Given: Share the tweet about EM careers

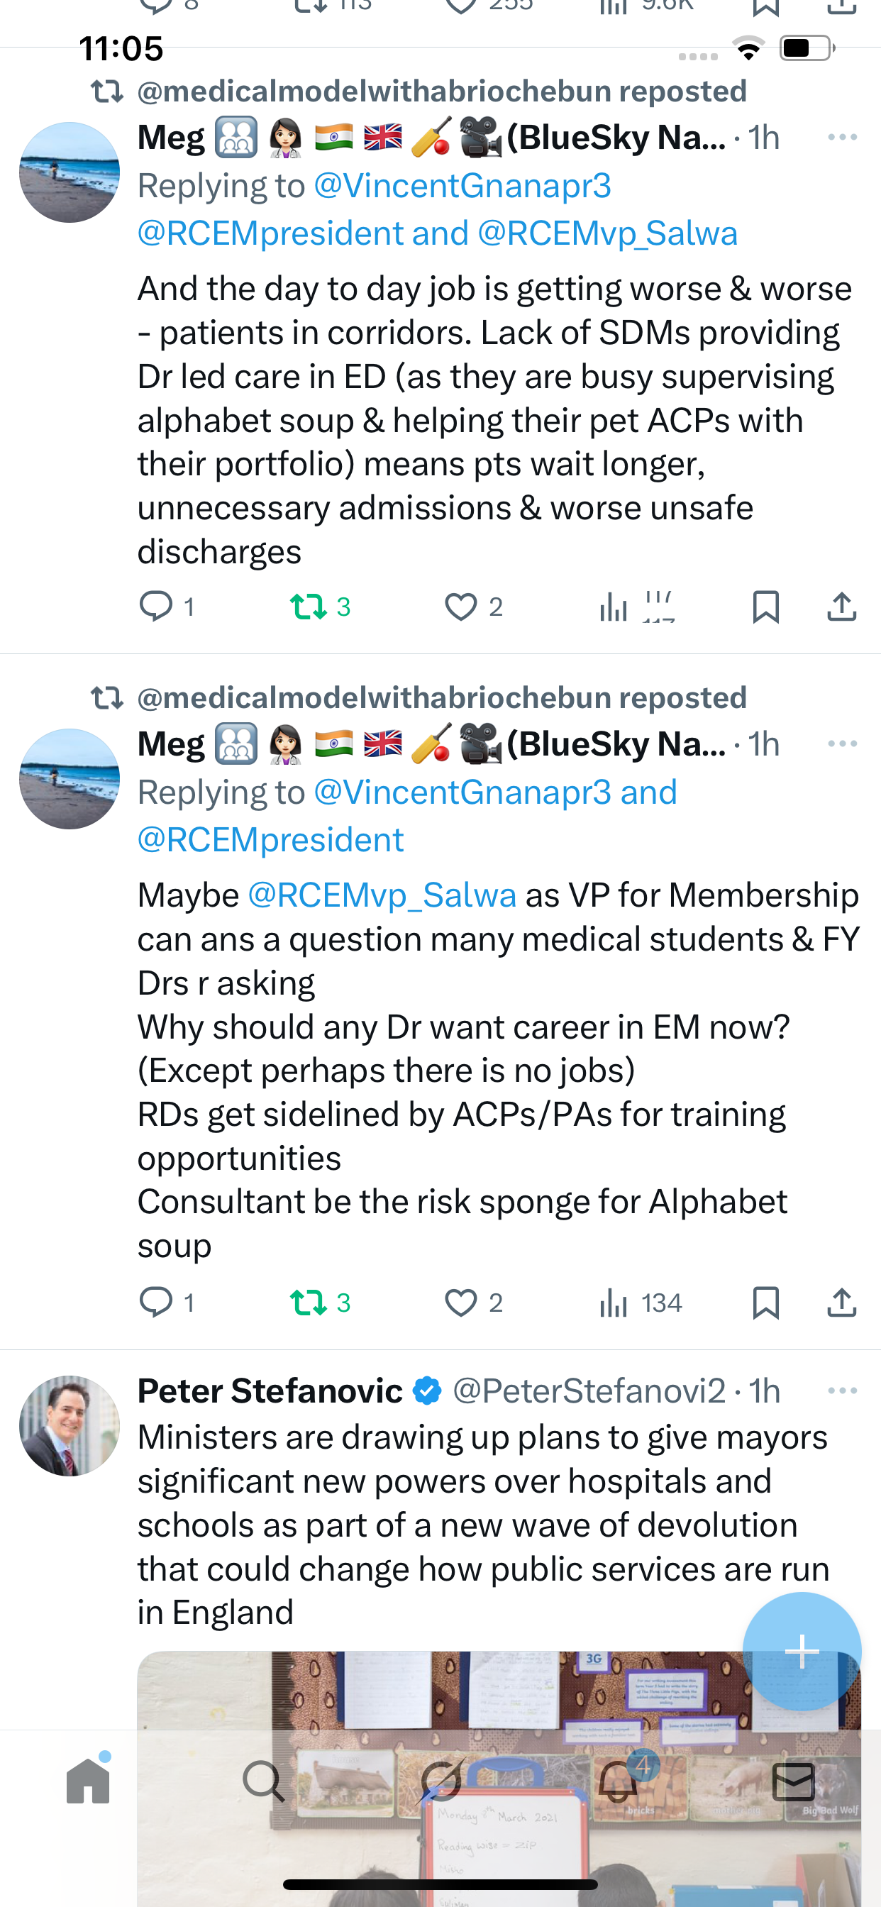Looking at the screenshot, I should coord(841,1302).
